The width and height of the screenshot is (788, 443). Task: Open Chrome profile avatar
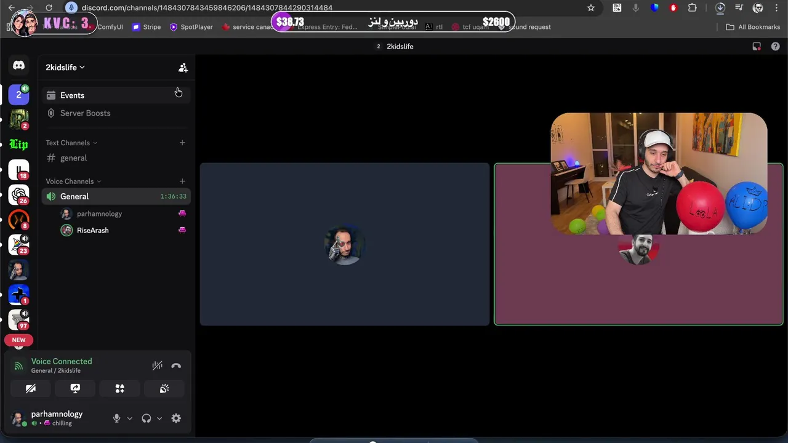click(x=758, y=7)
